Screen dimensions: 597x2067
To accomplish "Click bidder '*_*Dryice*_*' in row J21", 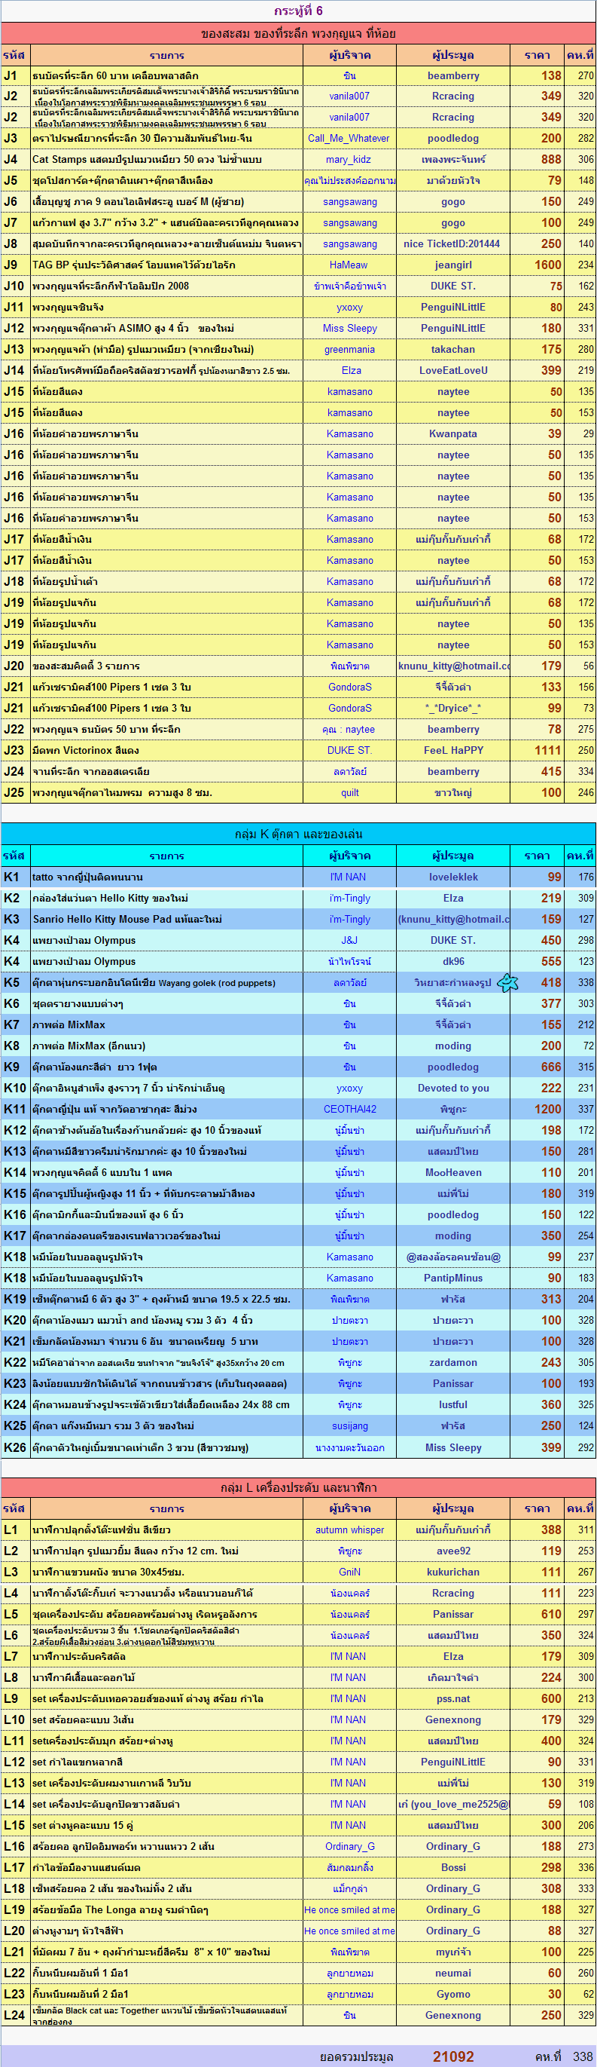I will click(x=452, y=708).
